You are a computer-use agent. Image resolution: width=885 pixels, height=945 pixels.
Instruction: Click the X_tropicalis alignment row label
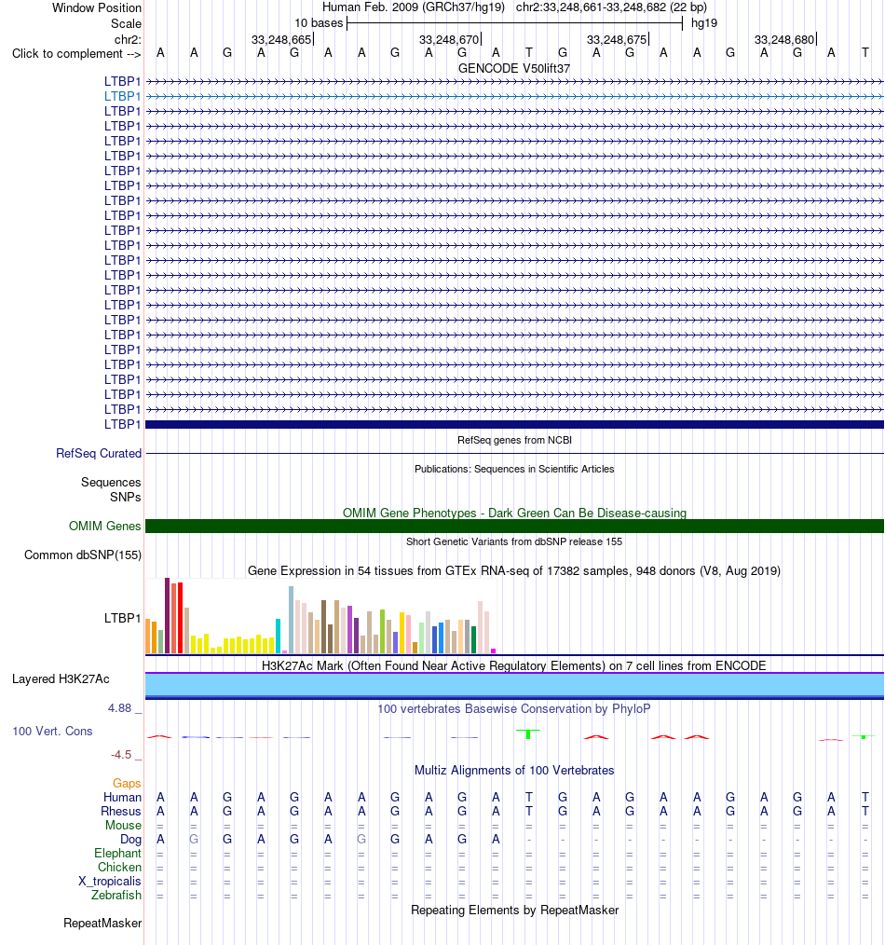tap(110, 881)
